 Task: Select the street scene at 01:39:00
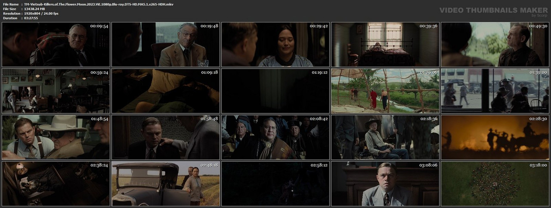point(495,90)
